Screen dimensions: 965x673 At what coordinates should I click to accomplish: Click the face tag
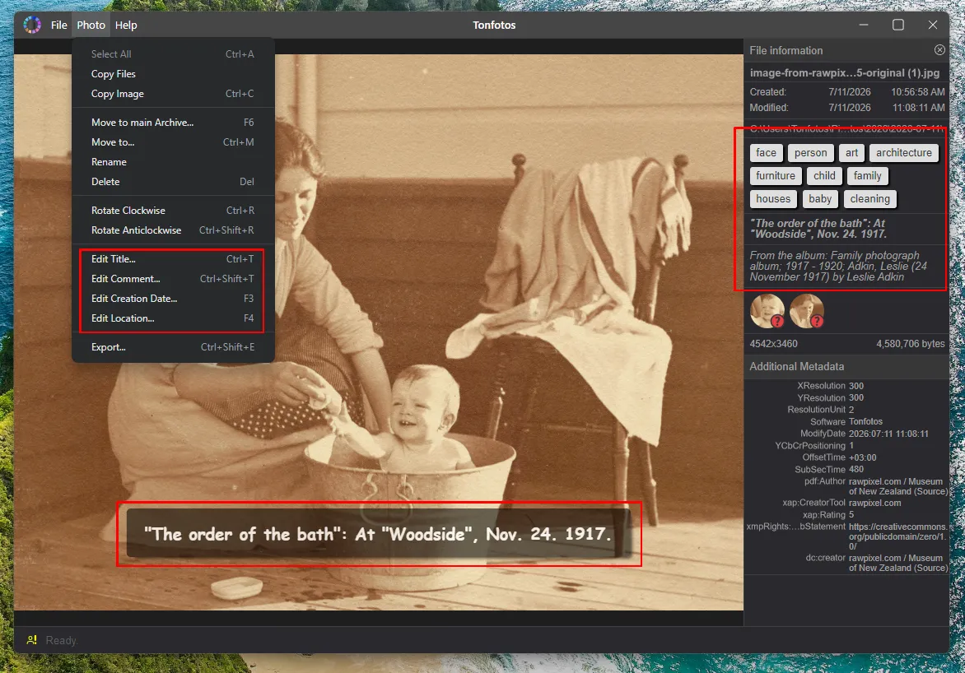tap(766, 152)
